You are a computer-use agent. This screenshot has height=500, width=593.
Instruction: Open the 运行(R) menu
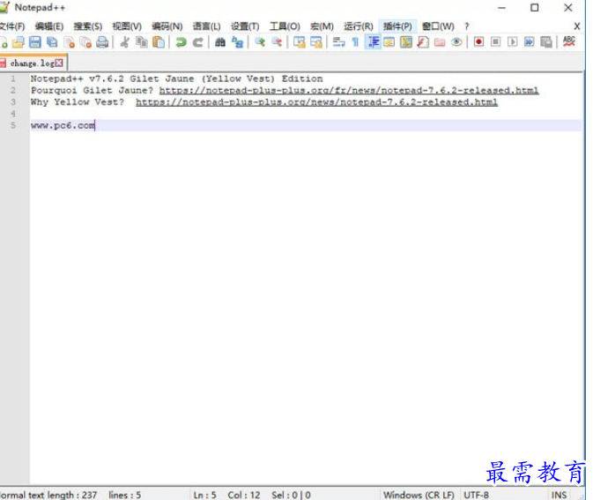click(x=358, y=26)
